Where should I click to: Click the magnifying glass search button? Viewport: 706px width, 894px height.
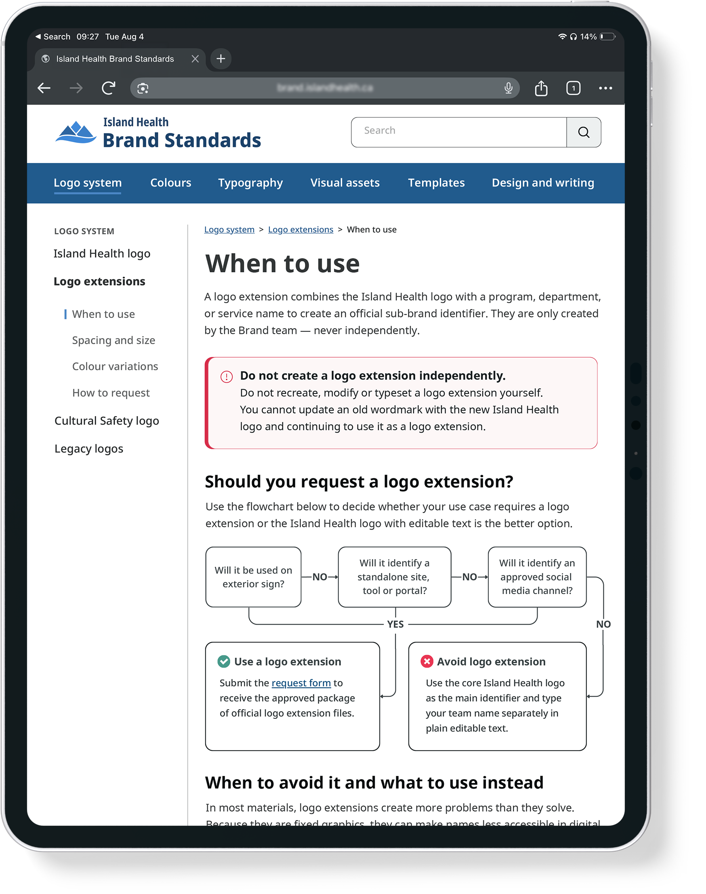coord(584,133)
